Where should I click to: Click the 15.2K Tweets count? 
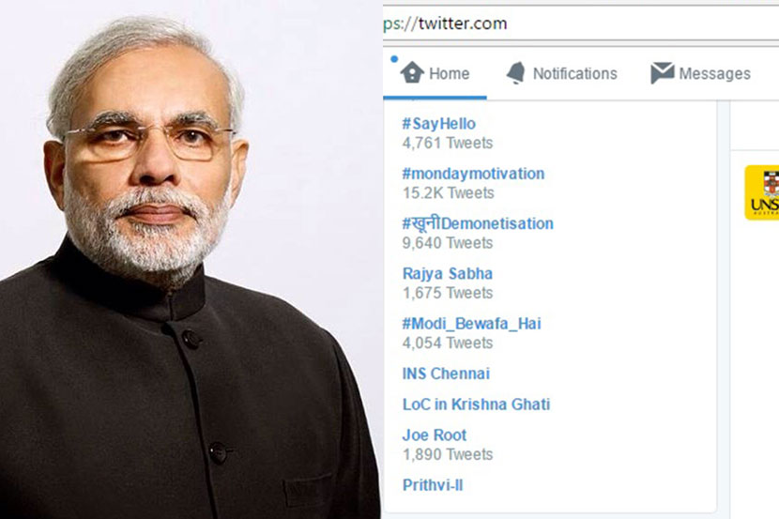click(448, 192)
